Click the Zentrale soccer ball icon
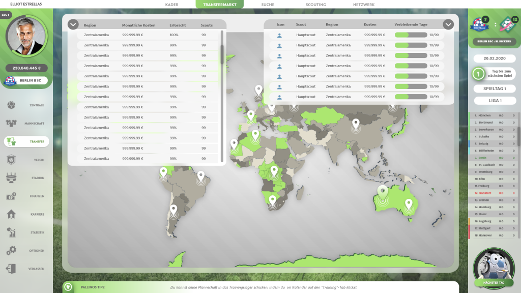521x293 pixels. (x=11, y=105)
